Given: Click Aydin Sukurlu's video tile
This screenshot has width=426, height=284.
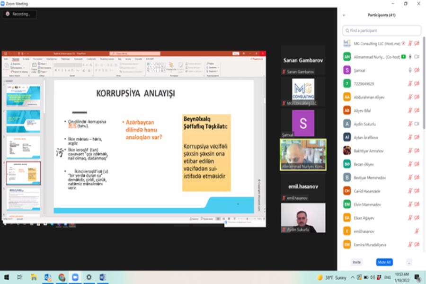Looking at the screenshot, I should (303, 218).
